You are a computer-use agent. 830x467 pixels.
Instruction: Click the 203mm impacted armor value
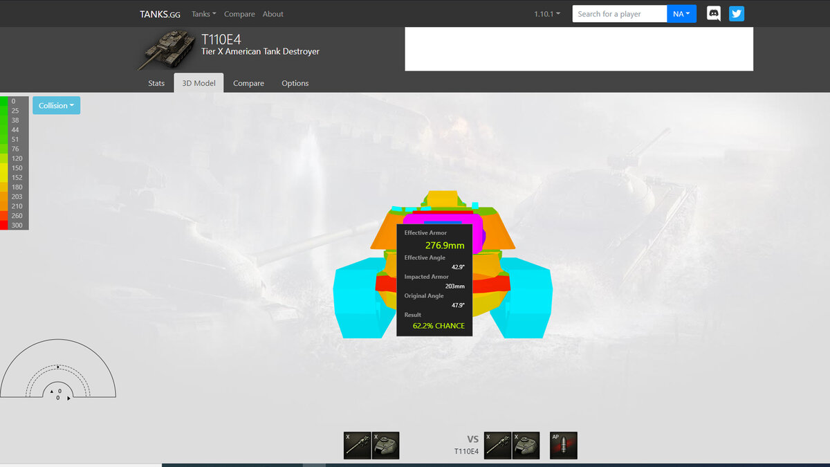point(455,286)
